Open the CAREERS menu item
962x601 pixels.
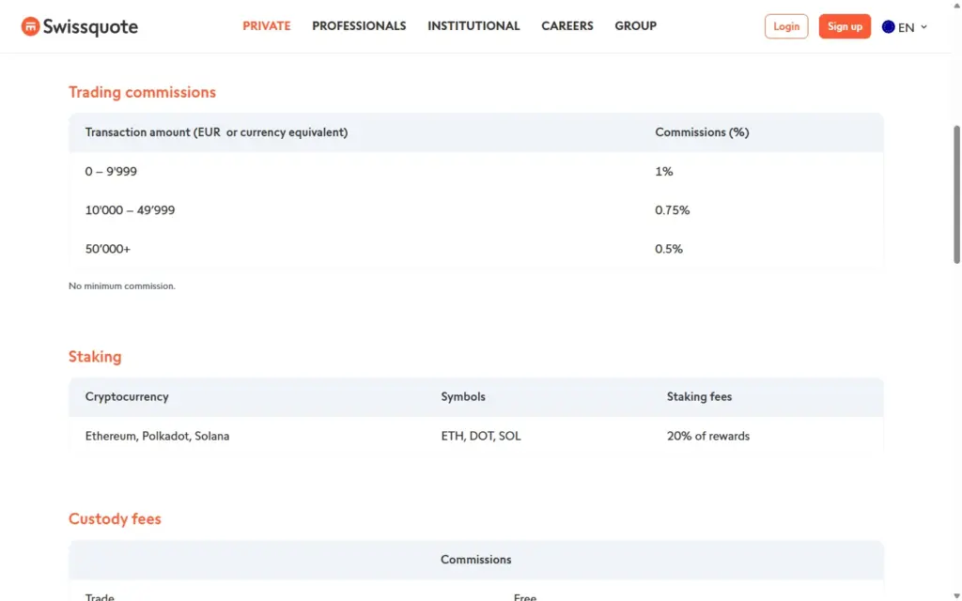coord(566,25)
